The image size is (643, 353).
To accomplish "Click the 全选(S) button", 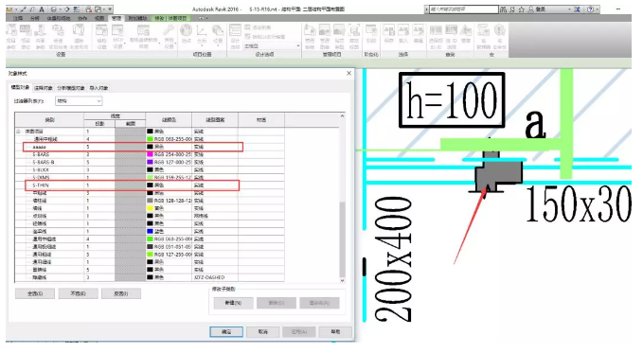I will (35, 293).
